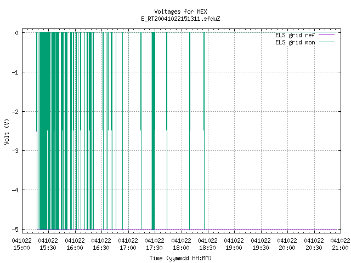This screenshot has width=351, height=263.
Task: Click the 'Volt (V)' y-axis label
Action: click(7, 131)
